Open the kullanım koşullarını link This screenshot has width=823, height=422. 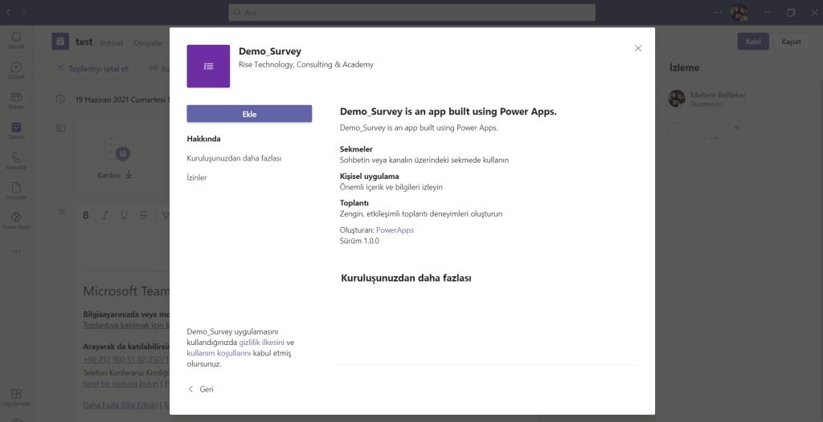[219, 353]
